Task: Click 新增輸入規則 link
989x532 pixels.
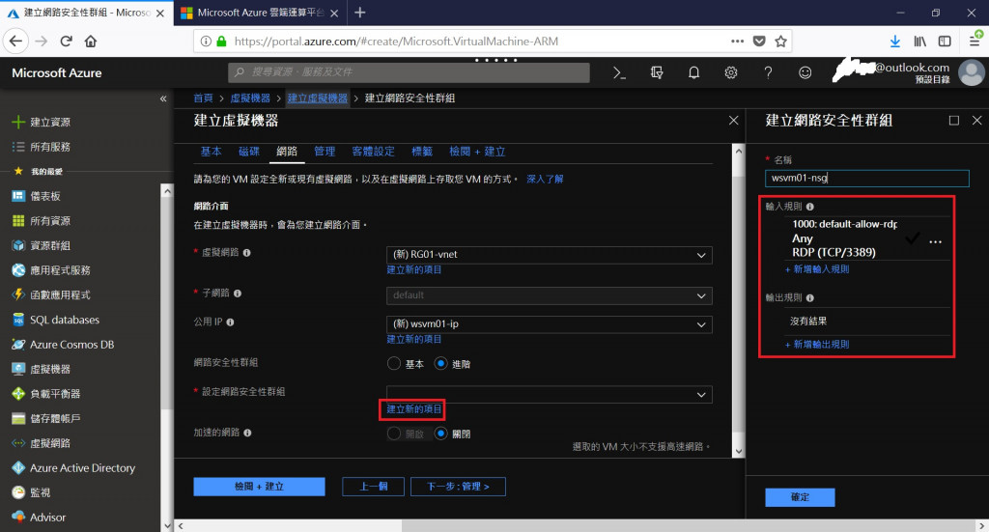Action: click(817, 269)
